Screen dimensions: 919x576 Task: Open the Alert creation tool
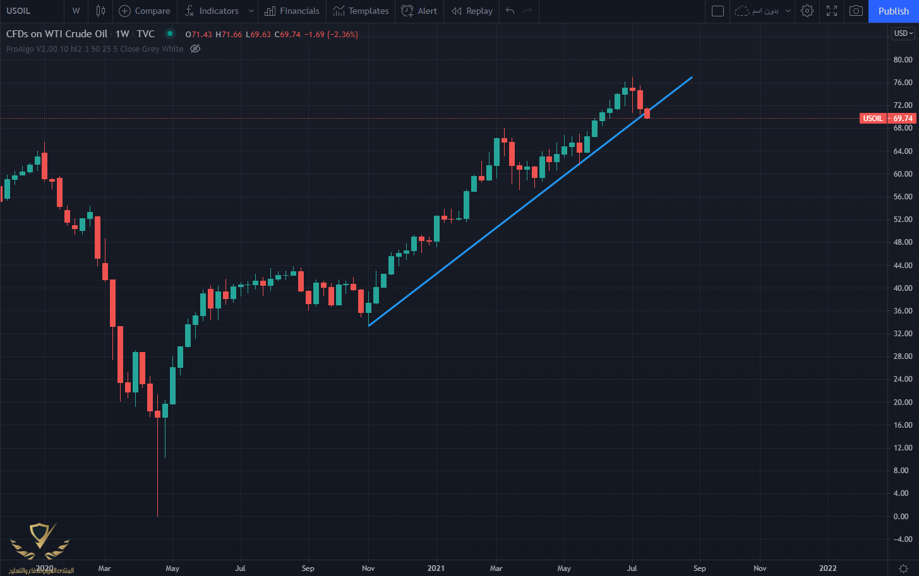[419, 11]
